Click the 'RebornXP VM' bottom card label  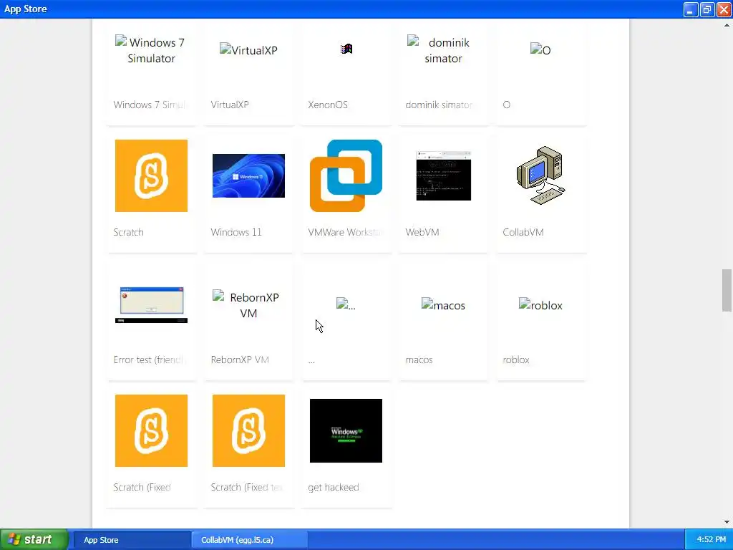(x=240, y=360)
